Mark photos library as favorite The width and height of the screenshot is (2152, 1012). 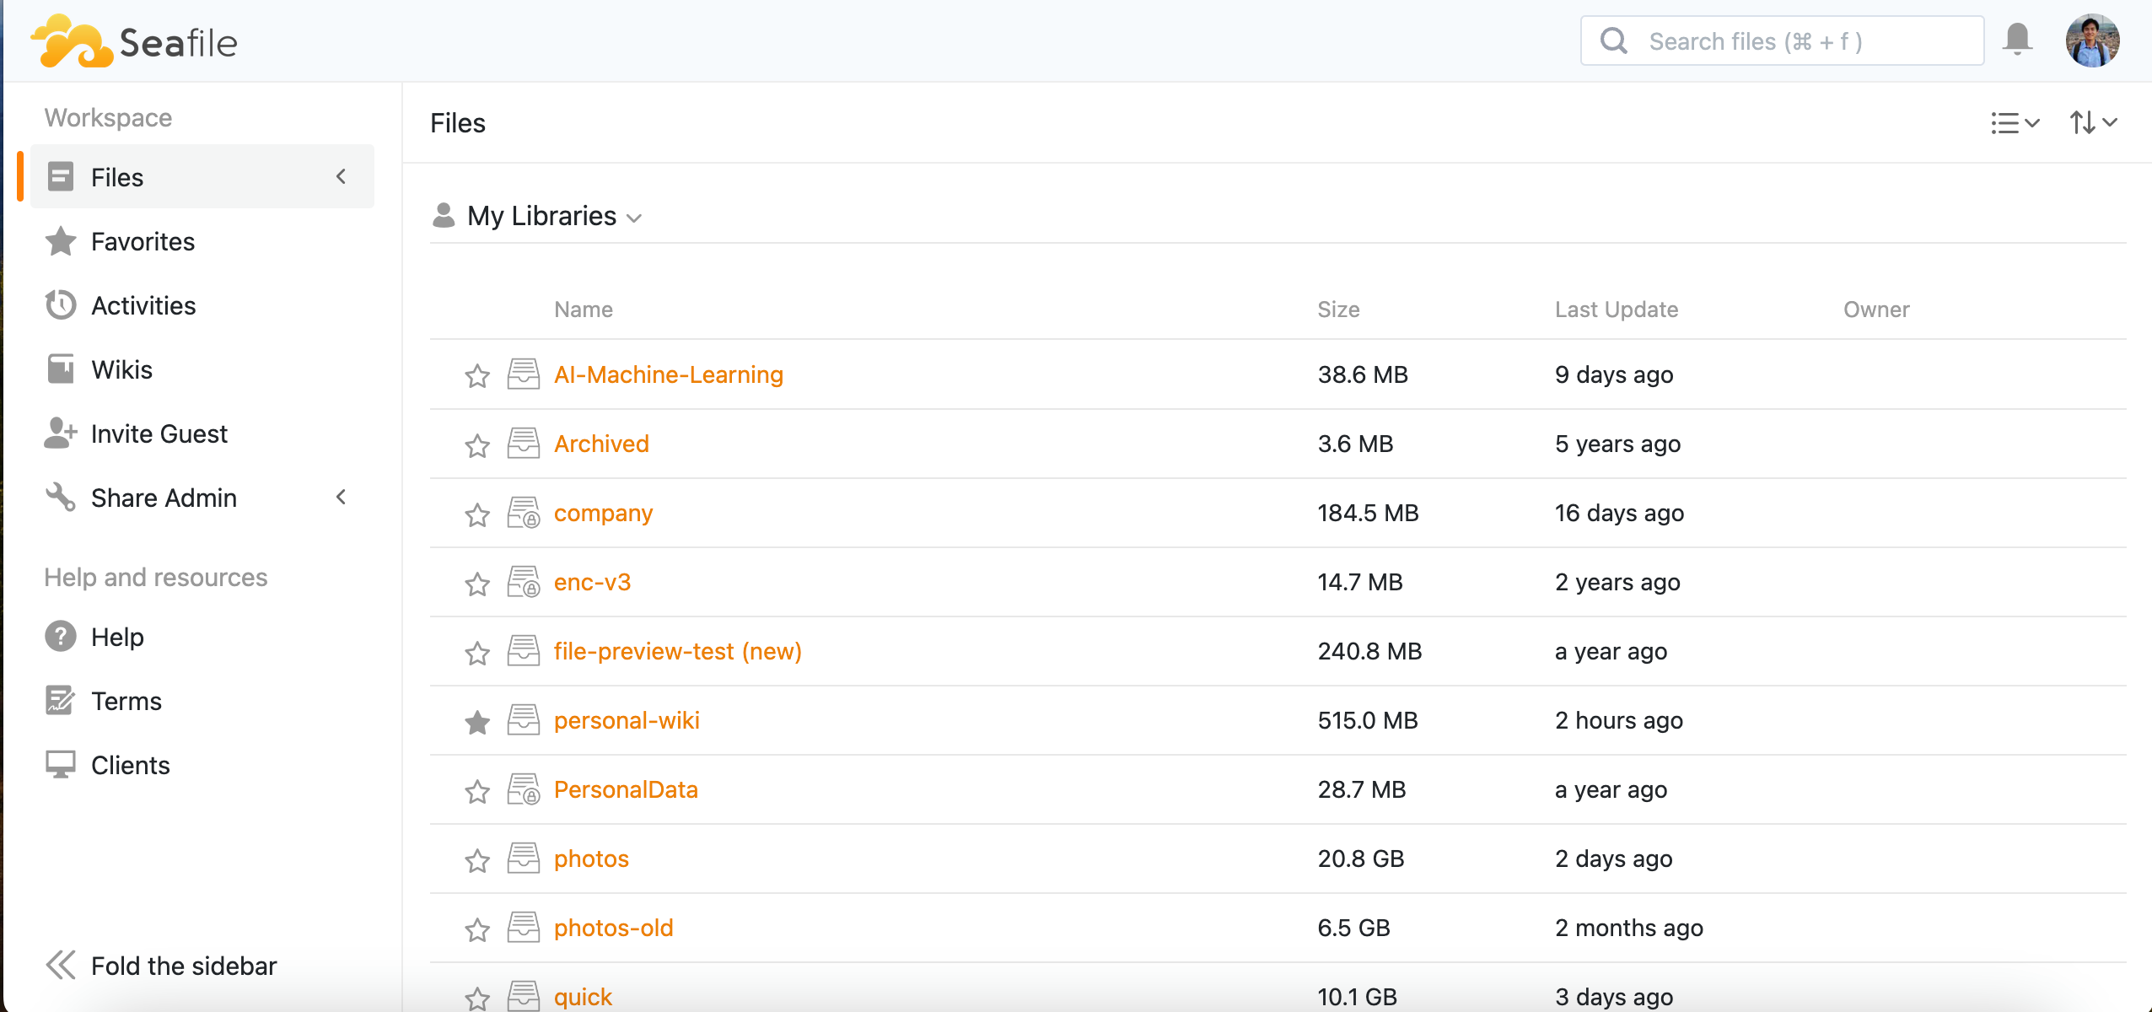tap(476, 859)
